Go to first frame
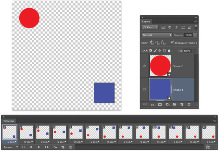This screenshot has width=219, height=151. click(23, 147)
